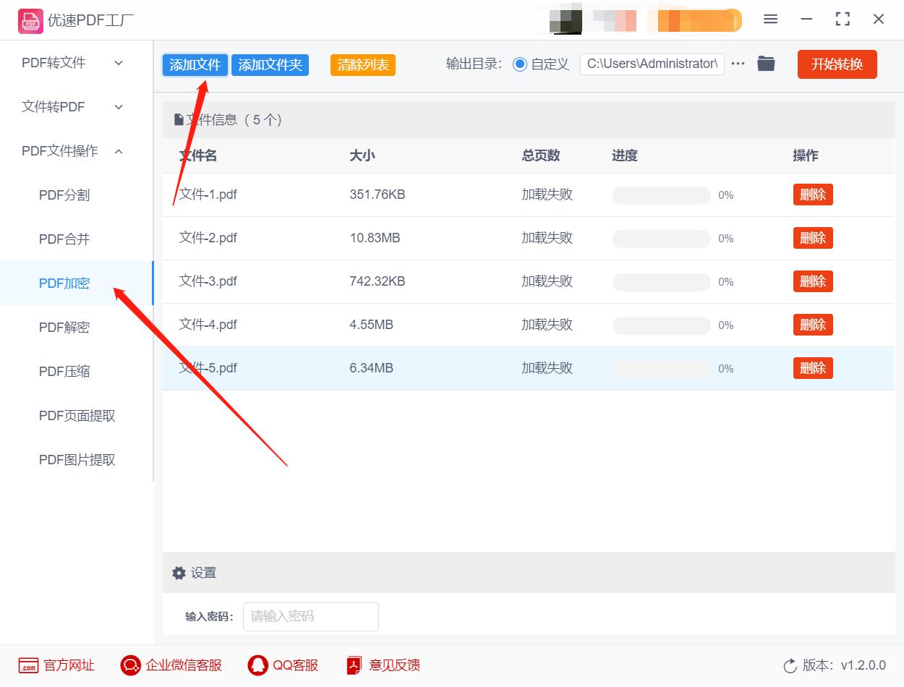Contact 企业微信客服 WeChat customer service
Viewport: 904px width, 687px height.
coord(171,665)
